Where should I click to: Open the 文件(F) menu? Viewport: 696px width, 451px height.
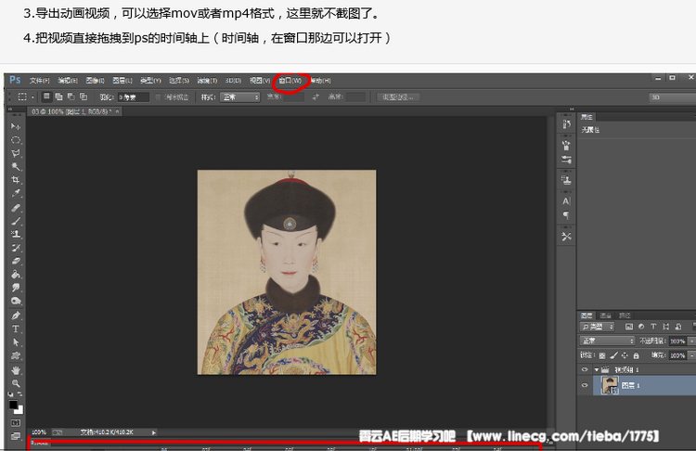[40, 81]
